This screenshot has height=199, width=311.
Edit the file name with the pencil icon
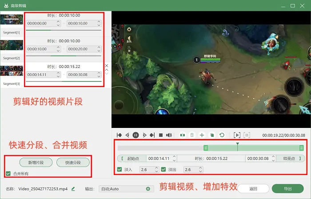tap(73, 189)
